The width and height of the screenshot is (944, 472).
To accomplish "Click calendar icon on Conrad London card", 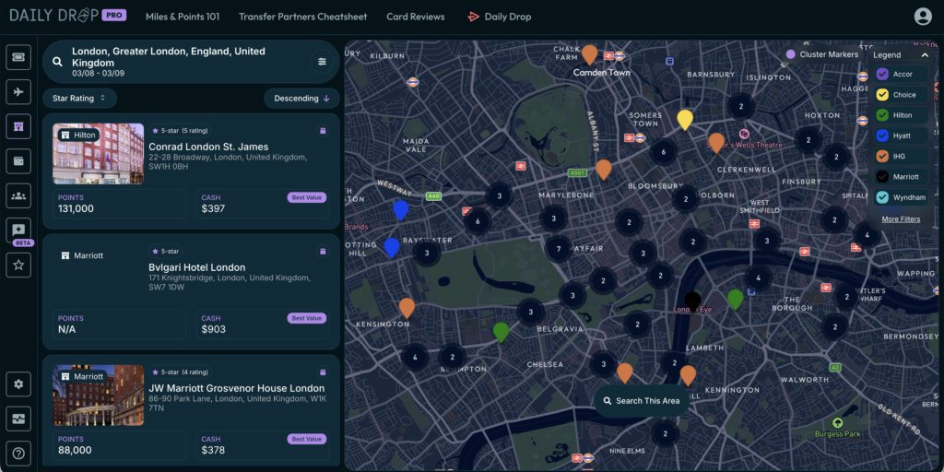I will [323, 131].
